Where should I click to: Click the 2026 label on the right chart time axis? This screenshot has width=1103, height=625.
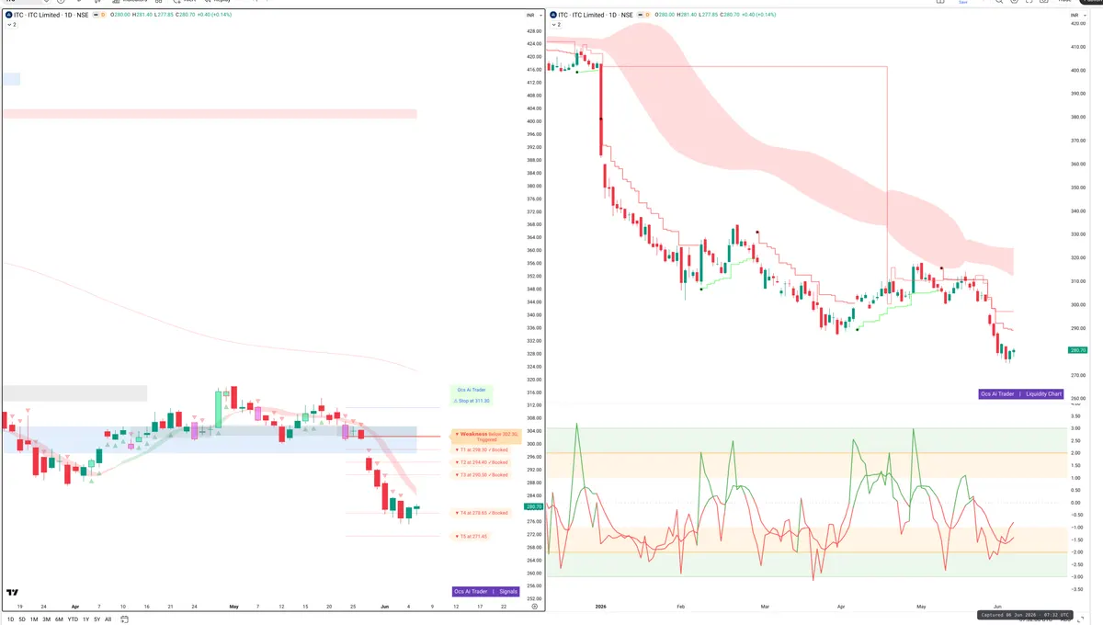pyautogui.click(x=601, y=607)
